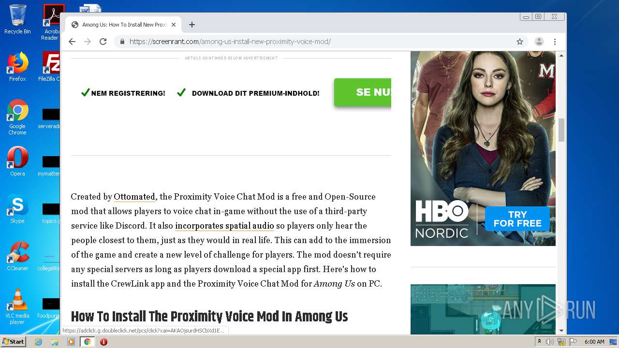The height and width of the screenshot is (348, 619).
Task: Open the Ottomated link
Action: (134, 197)
